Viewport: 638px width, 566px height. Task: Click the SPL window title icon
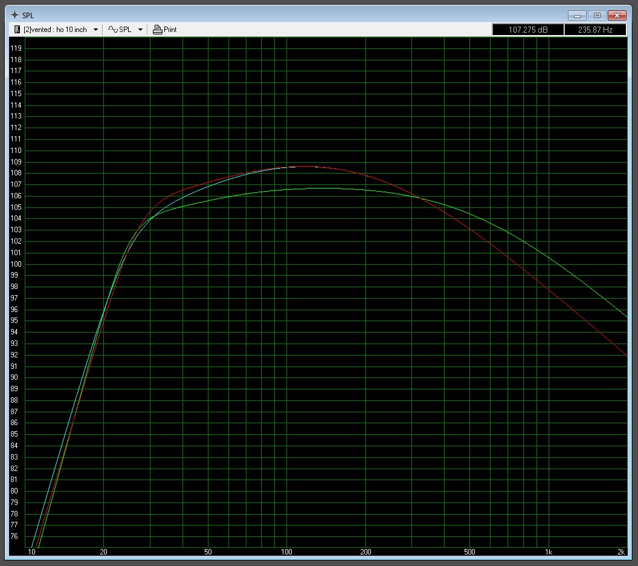(14, 15)
